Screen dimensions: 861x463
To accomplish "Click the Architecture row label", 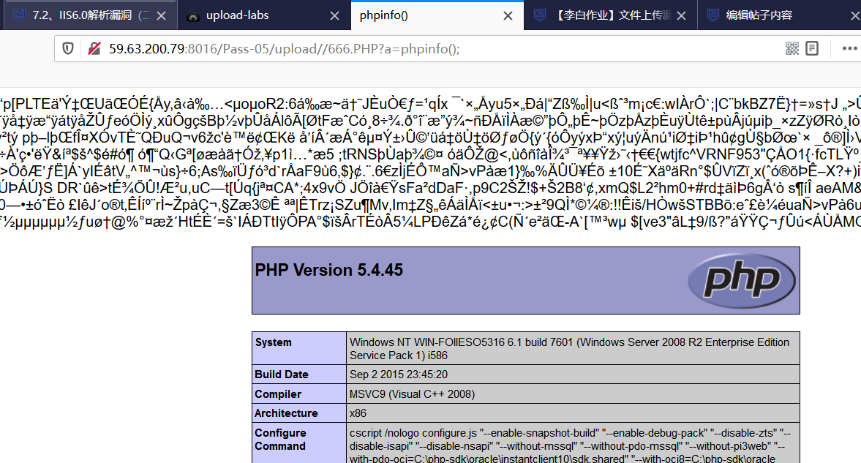I will [x=286, y=413].
